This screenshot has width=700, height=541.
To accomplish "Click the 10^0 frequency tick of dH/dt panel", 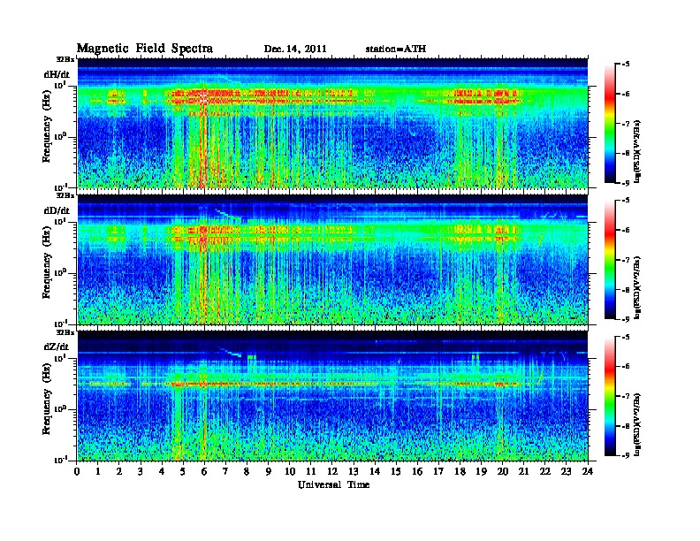I will 59,136.
